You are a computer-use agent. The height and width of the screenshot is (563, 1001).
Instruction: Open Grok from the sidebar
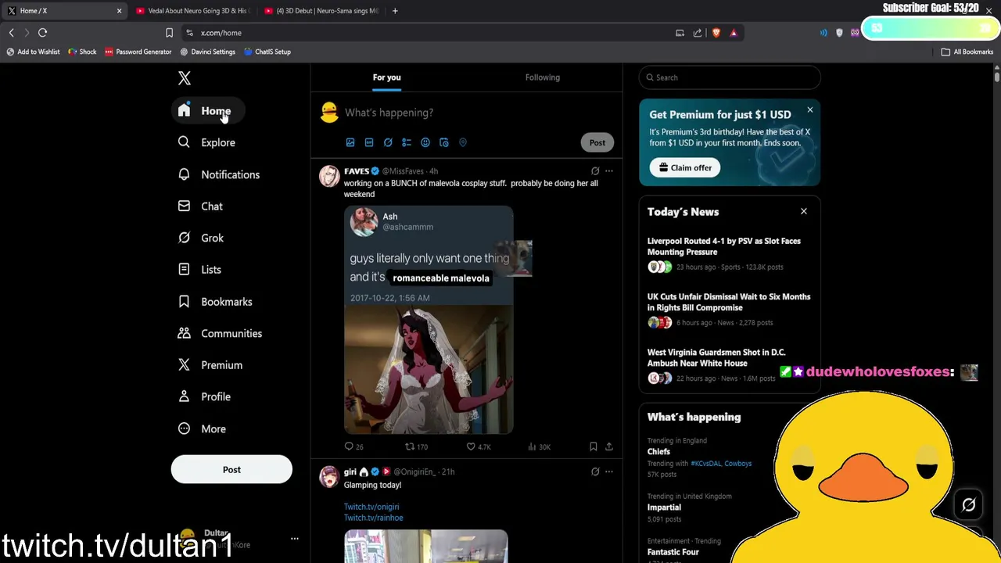(201, 238)
